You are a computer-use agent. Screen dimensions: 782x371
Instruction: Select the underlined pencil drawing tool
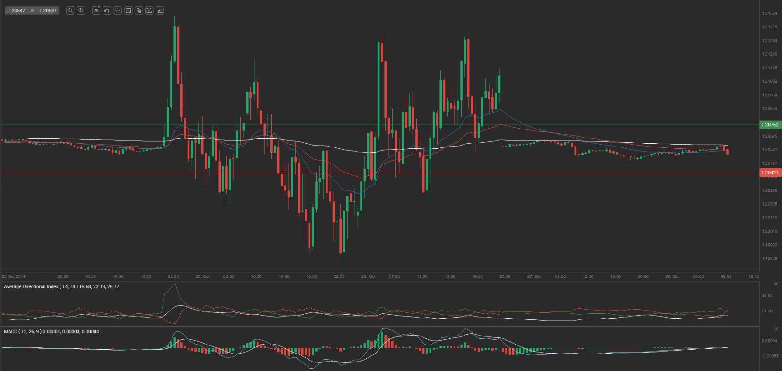click(160, 10)
